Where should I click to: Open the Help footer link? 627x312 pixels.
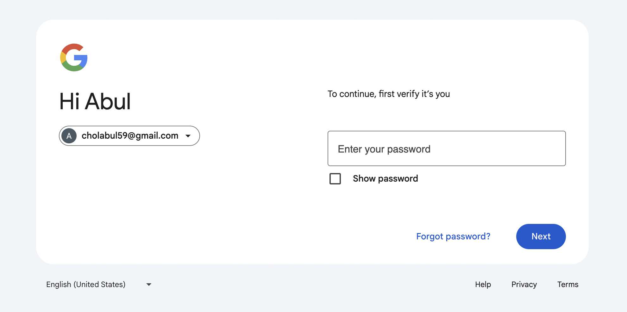(x=483, y=285)
